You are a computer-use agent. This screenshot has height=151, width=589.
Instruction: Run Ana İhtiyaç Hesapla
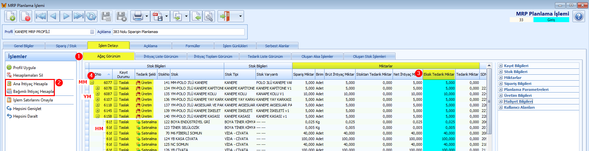click(x=30, y=84)
